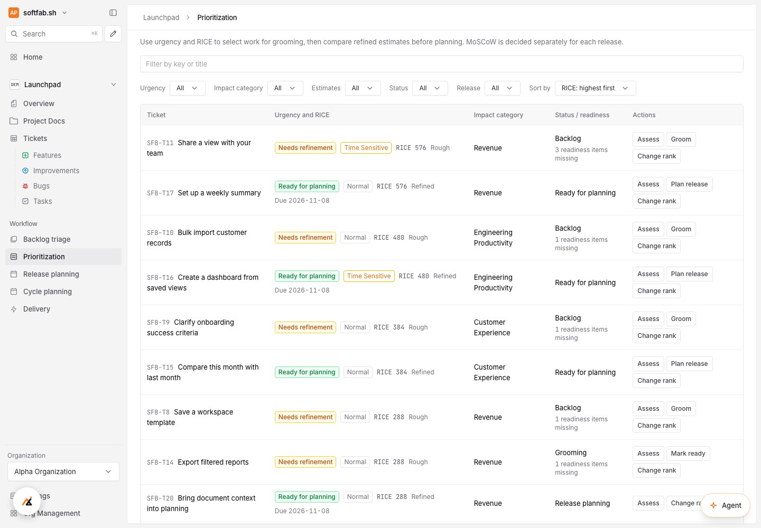Click Plan release for SFB-T17
The image size is (761, 528).
[689, 184]
